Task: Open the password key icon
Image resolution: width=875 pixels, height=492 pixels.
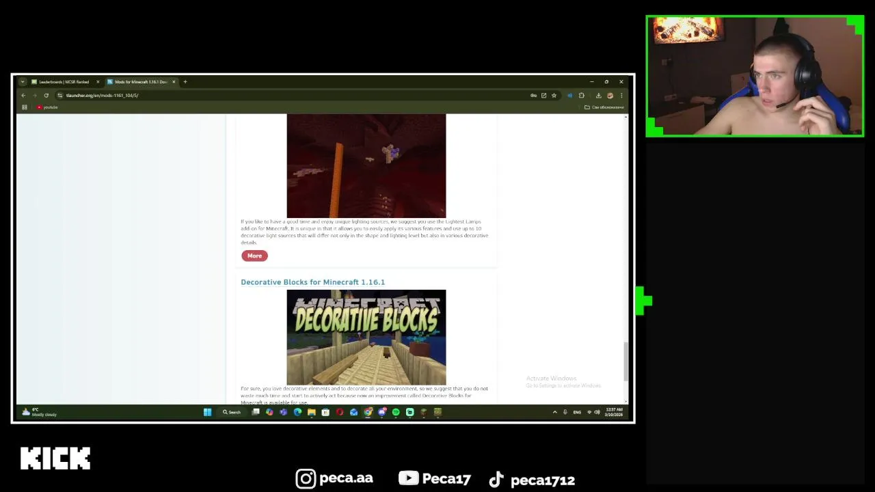Action: point(533,96)
